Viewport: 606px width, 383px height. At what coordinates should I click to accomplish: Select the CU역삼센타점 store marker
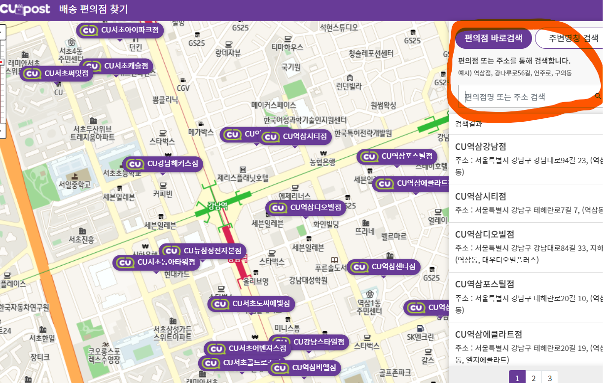pyautogui.click(x=384, y=267)
